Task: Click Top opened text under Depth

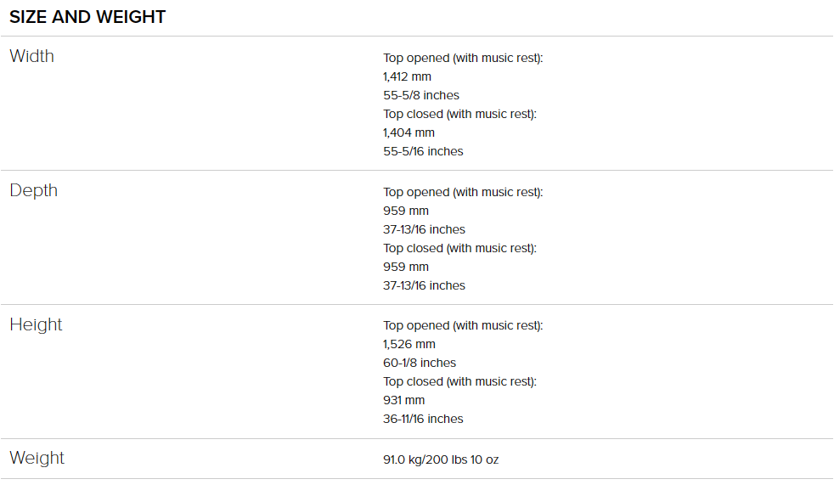Action: [463, 192]
